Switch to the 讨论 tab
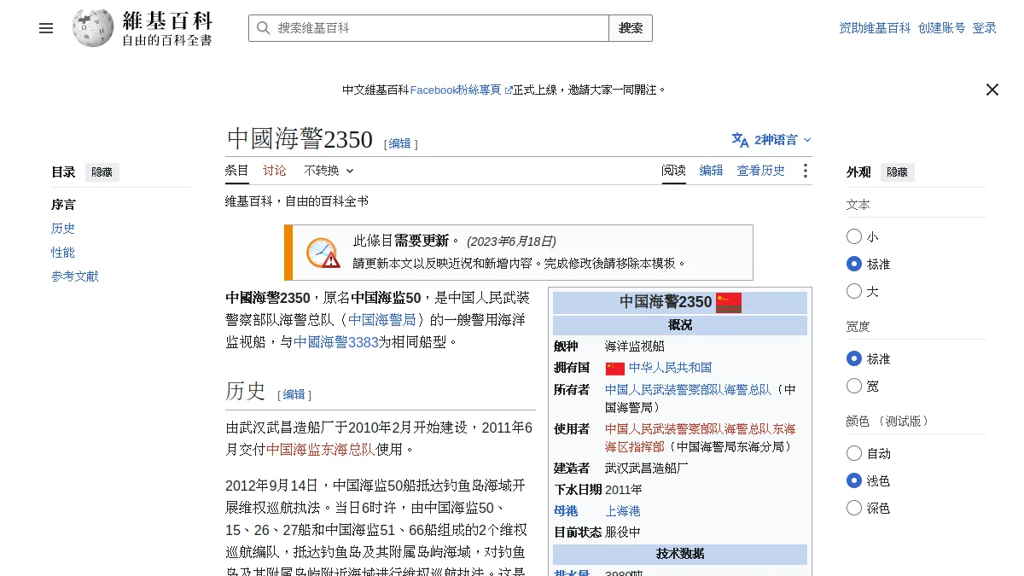The height and width of the screenshot is (576, 1024). tap(275, 171)
